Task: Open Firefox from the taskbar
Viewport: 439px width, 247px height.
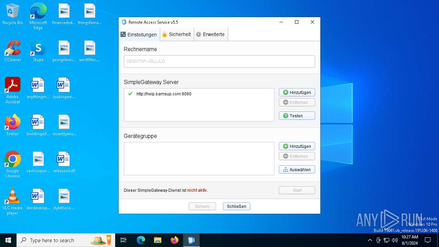Action: (175, 240)
